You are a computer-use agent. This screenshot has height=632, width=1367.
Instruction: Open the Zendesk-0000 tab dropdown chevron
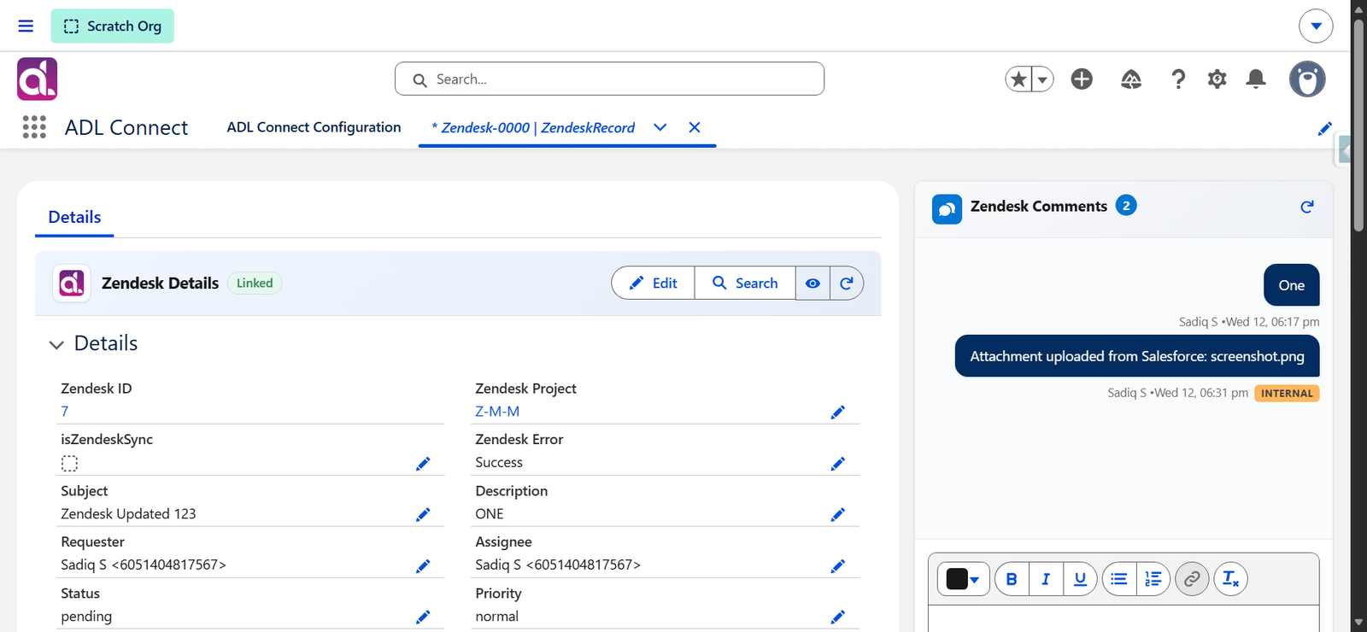click(x=660, y=127)
